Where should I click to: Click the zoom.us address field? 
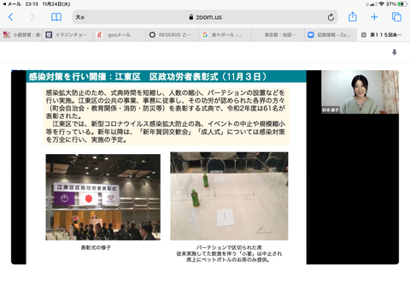pyautogui.click(x=205, y=17)
